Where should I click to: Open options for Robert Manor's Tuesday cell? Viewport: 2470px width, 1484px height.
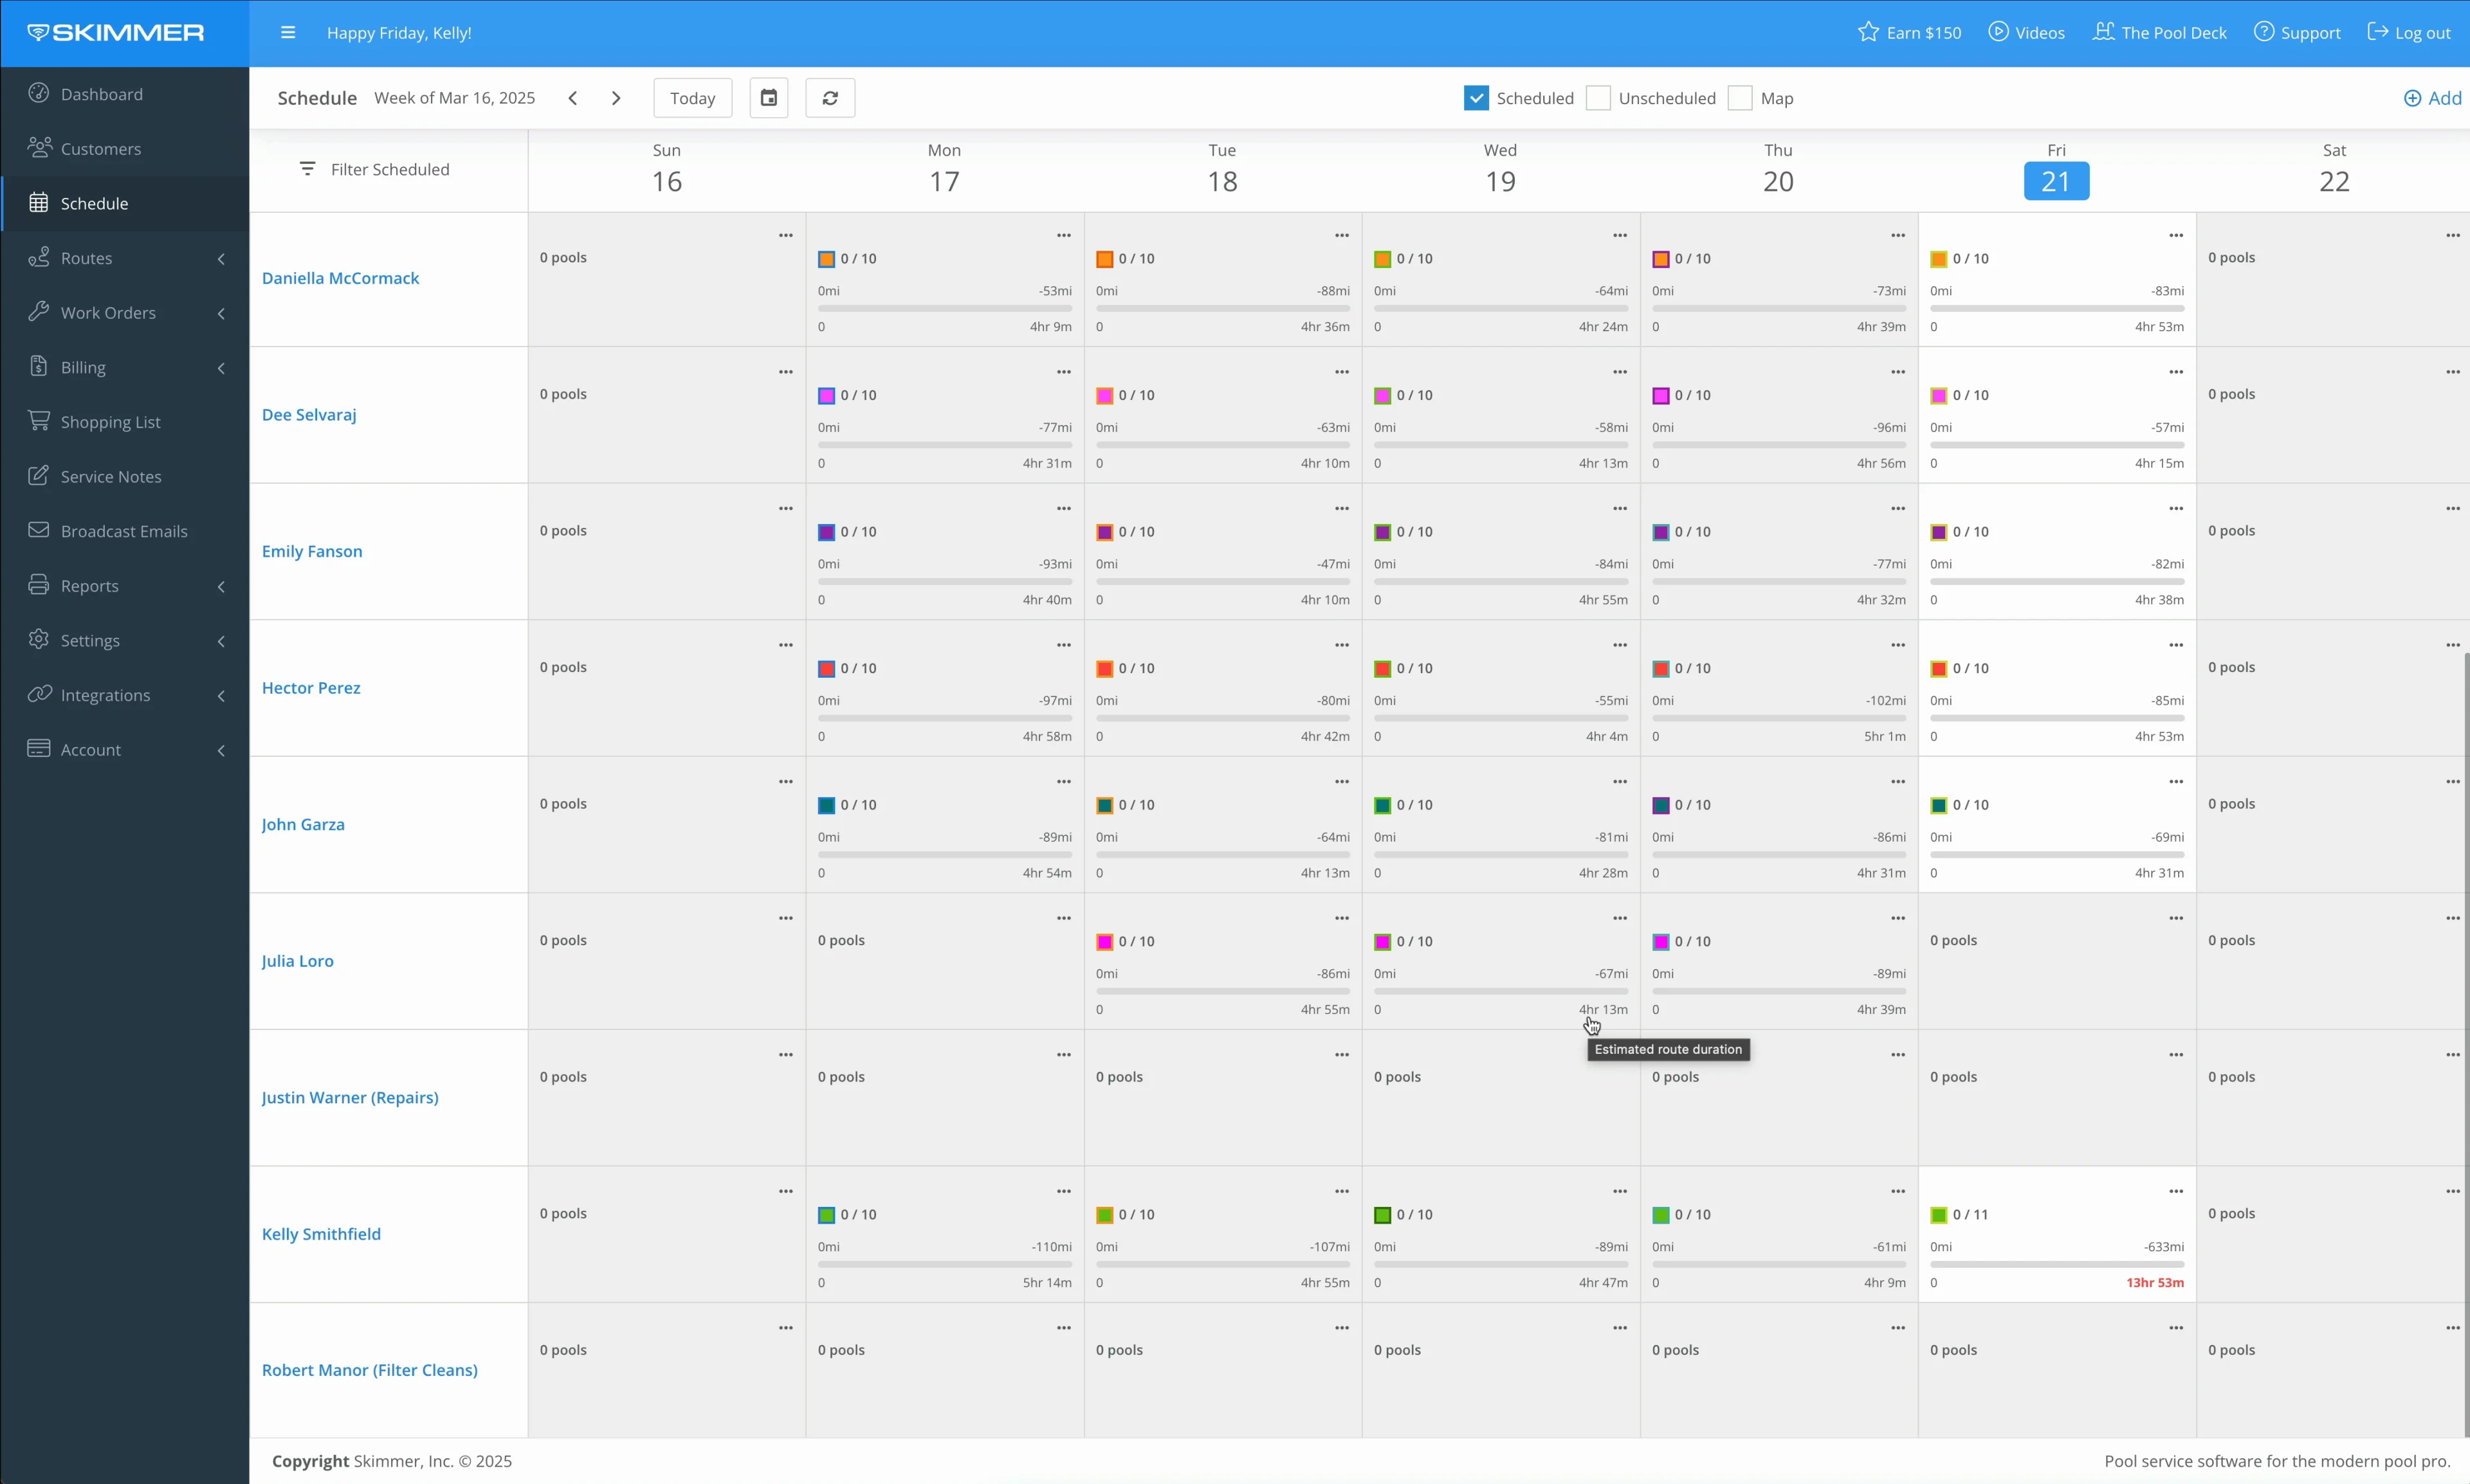[1342, 1328]
